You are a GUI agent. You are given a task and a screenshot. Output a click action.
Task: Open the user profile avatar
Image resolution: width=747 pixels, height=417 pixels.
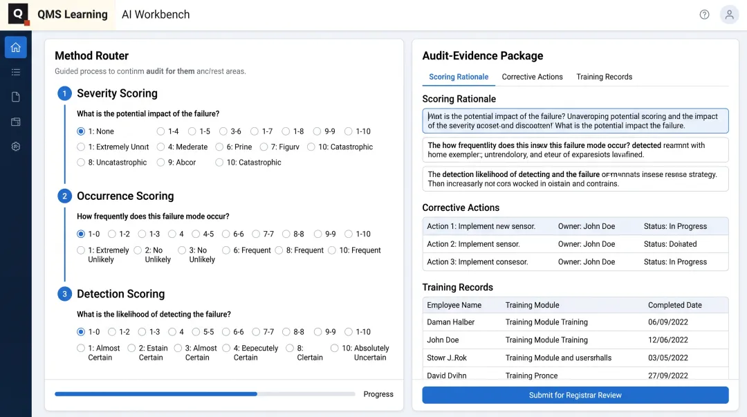click(x=729, y=15)
